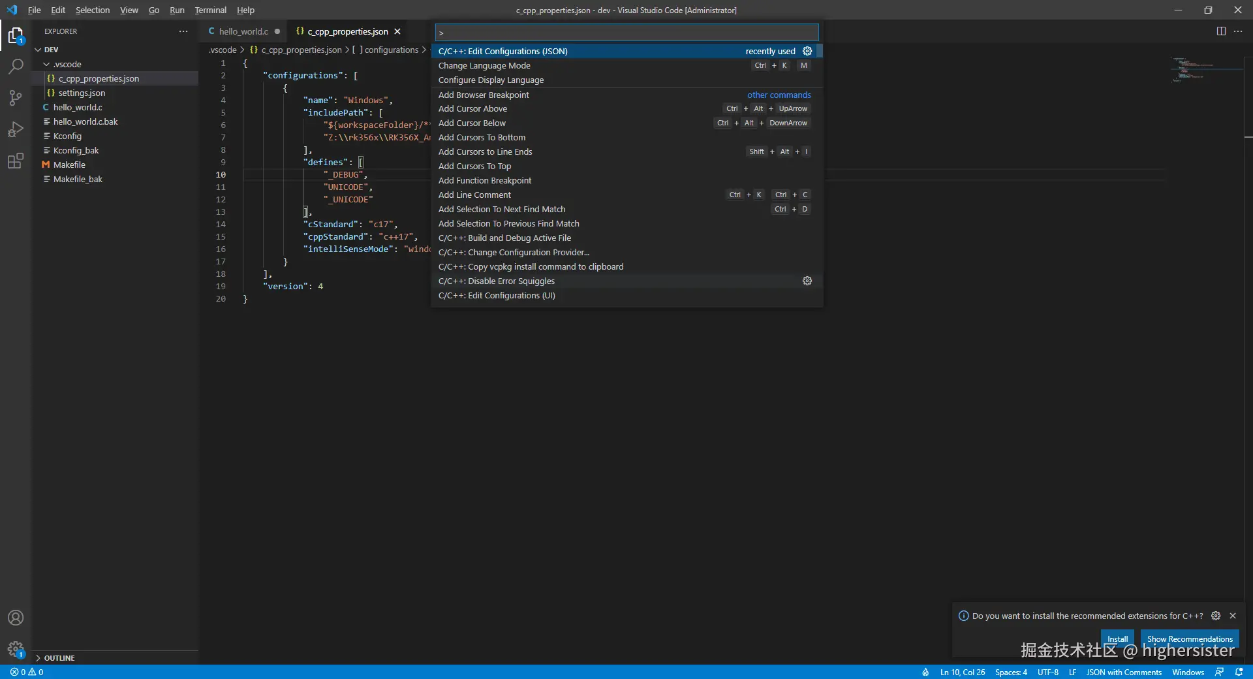Select the c_cpp_properties.json editor tab
Screen dimensions: 1253x679
coord(347,31)
